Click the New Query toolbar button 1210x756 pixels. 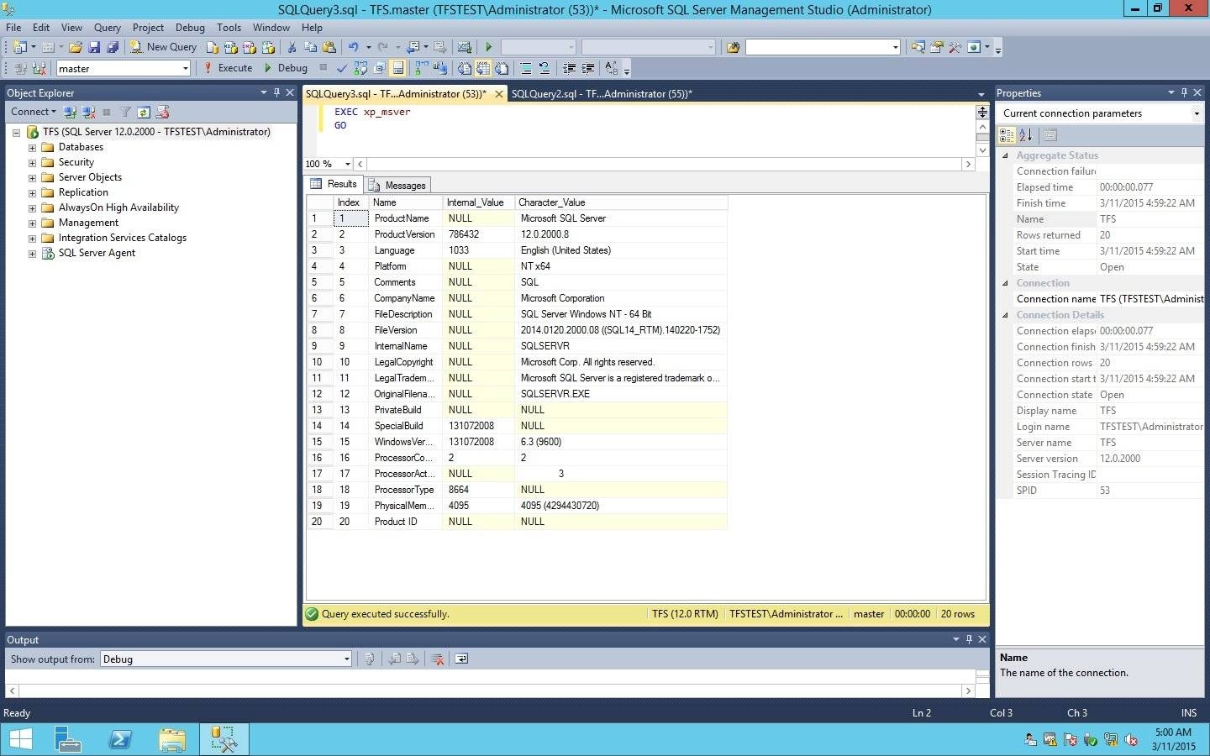coord(163,47)
